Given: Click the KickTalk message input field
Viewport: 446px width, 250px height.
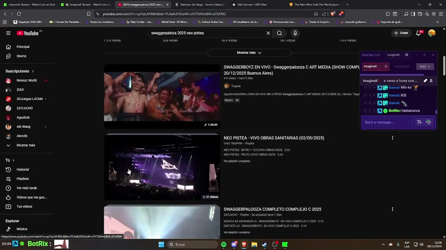Looking at the screenshot, I should pos(387,122).
